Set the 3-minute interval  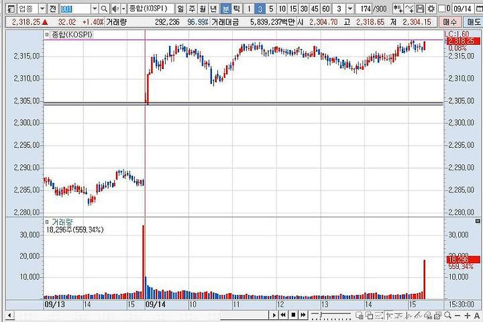click(x=260, y=9)
